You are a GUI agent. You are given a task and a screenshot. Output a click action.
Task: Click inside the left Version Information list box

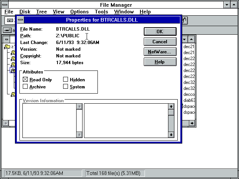(x=49, y=120)
